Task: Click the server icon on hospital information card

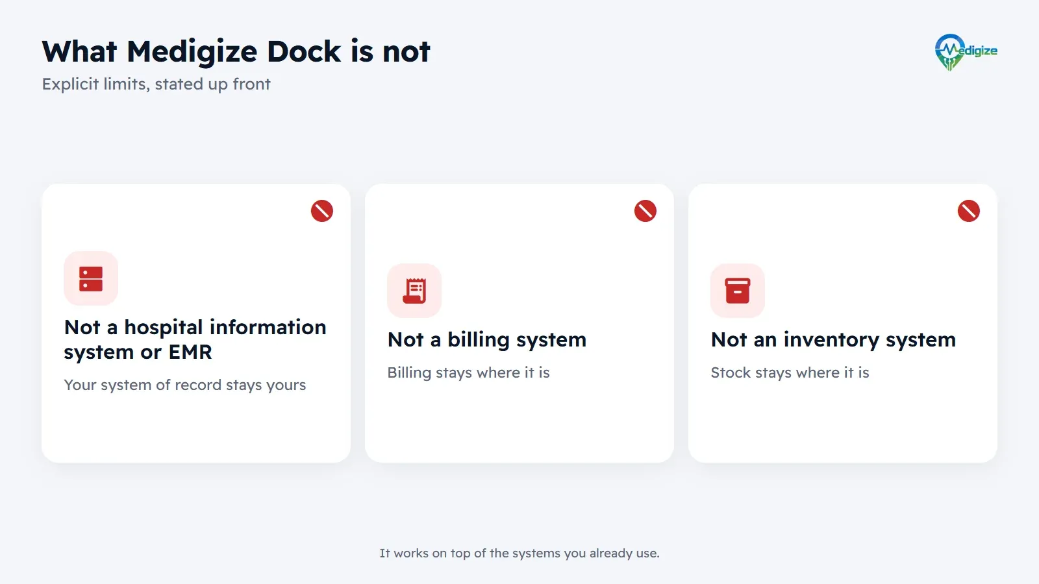Action: pos(91,278)
